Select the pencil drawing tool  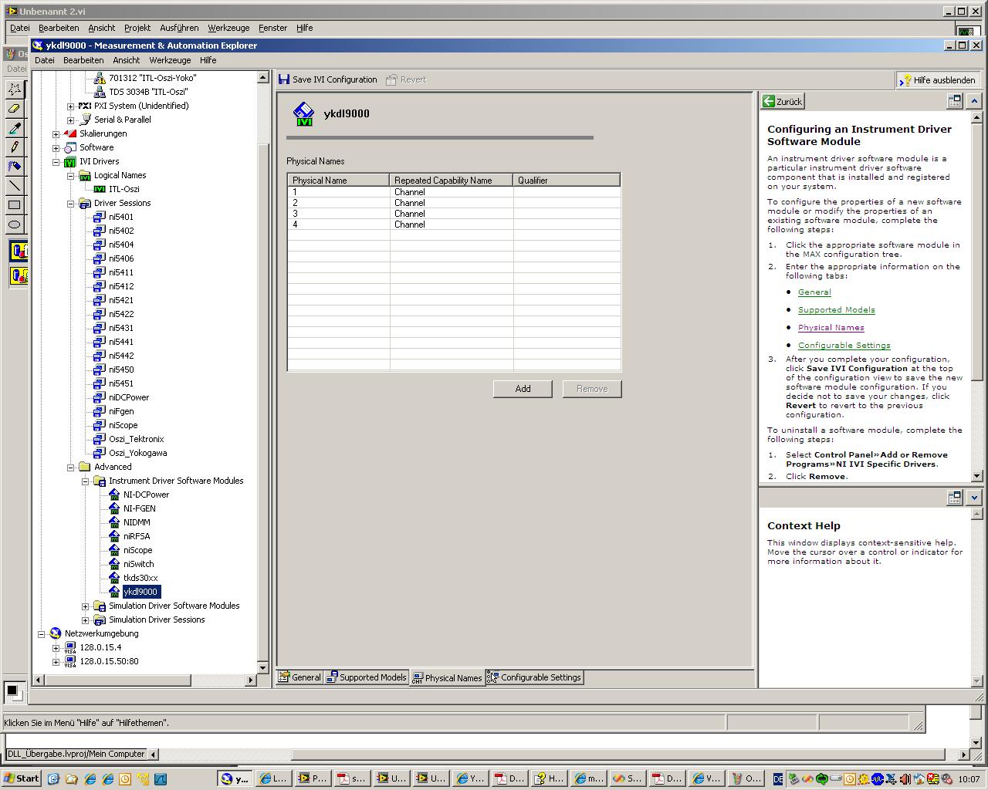click(x=14, y=147)
